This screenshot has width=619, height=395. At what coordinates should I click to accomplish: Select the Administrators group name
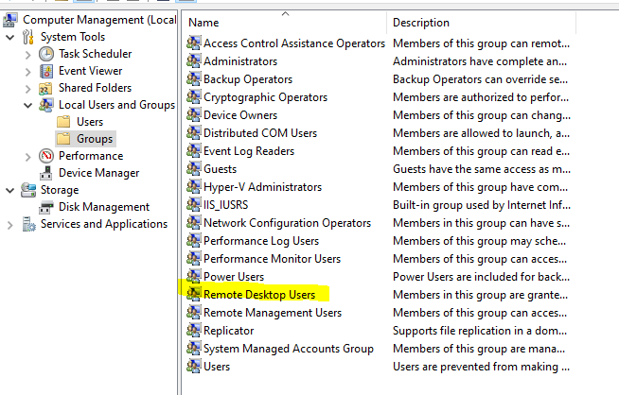[x=240, y=61]
